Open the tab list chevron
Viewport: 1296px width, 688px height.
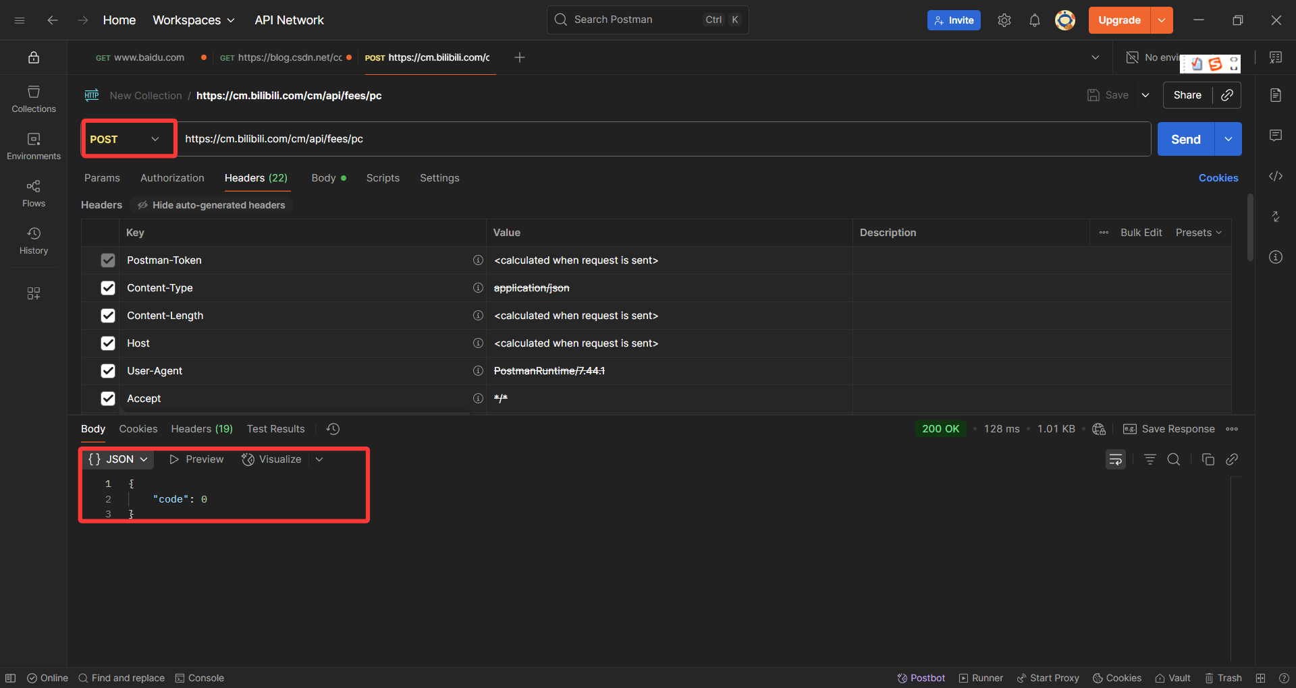coord(1096,58)
